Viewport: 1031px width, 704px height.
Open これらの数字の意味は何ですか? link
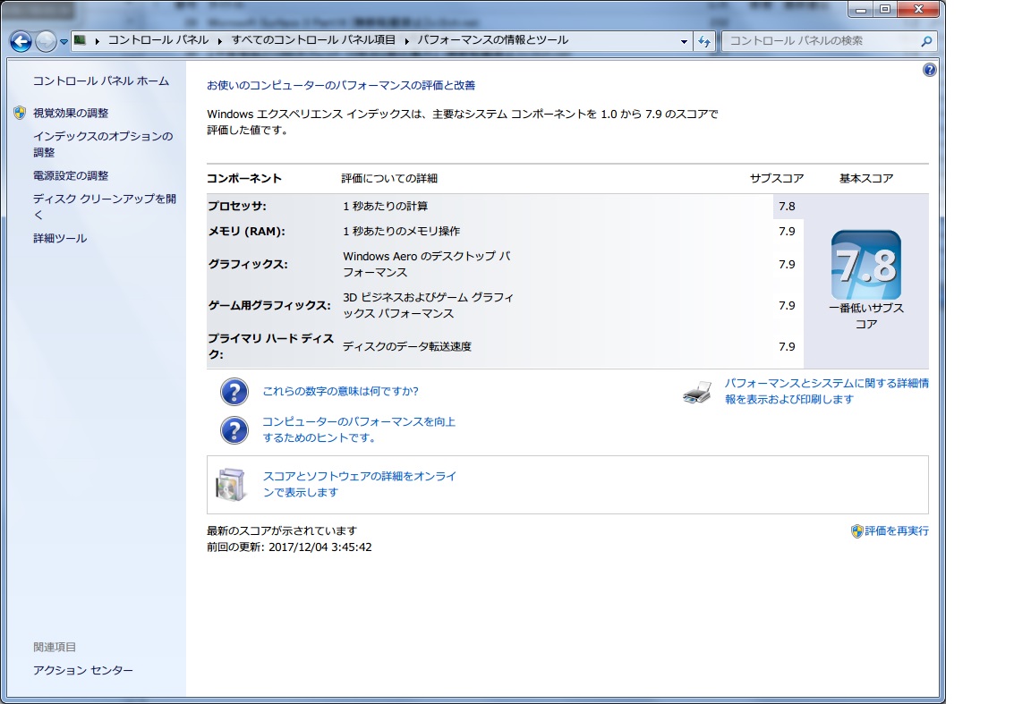point(341,391)
